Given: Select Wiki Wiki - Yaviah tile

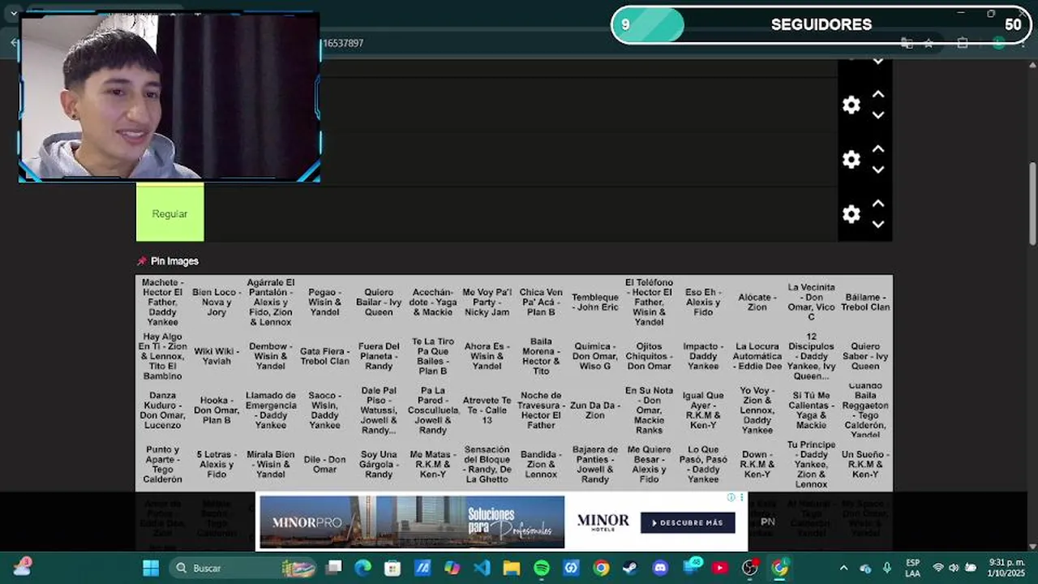Looking at the screenshot, I should [217, 356].
